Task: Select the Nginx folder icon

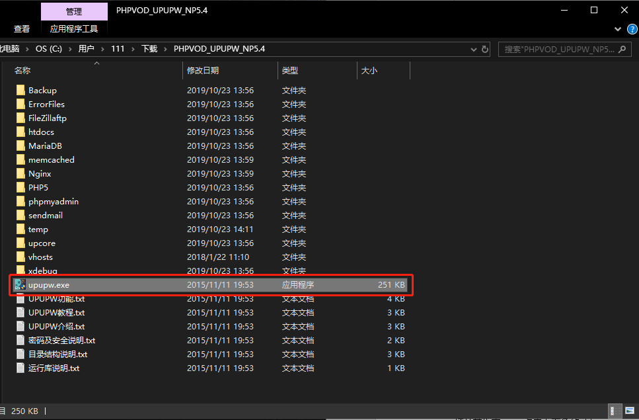Action: point(20,173)
